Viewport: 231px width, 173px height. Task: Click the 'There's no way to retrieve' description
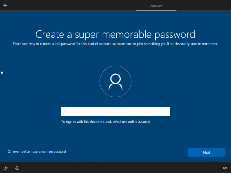[115, 44]
